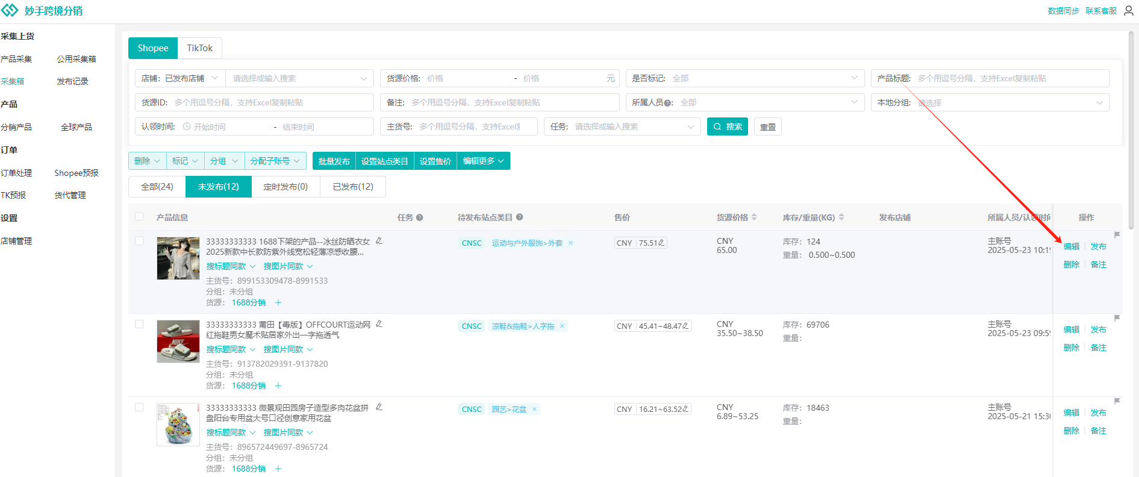Image resolution: width=1139 pixels, height=477 pixels.
Task: Expand 搜标题同款 for first product
Action: point(231,266)
